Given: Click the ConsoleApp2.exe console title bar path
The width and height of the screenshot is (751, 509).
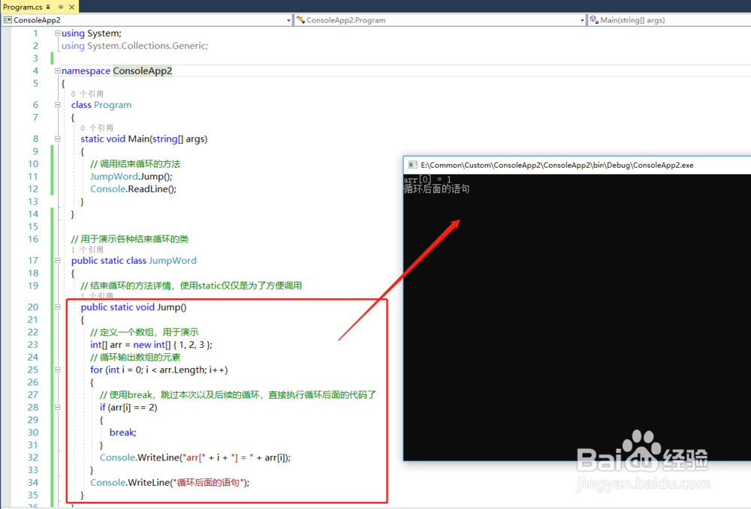Looking at the screenshot, I should (x=557, y=165).
